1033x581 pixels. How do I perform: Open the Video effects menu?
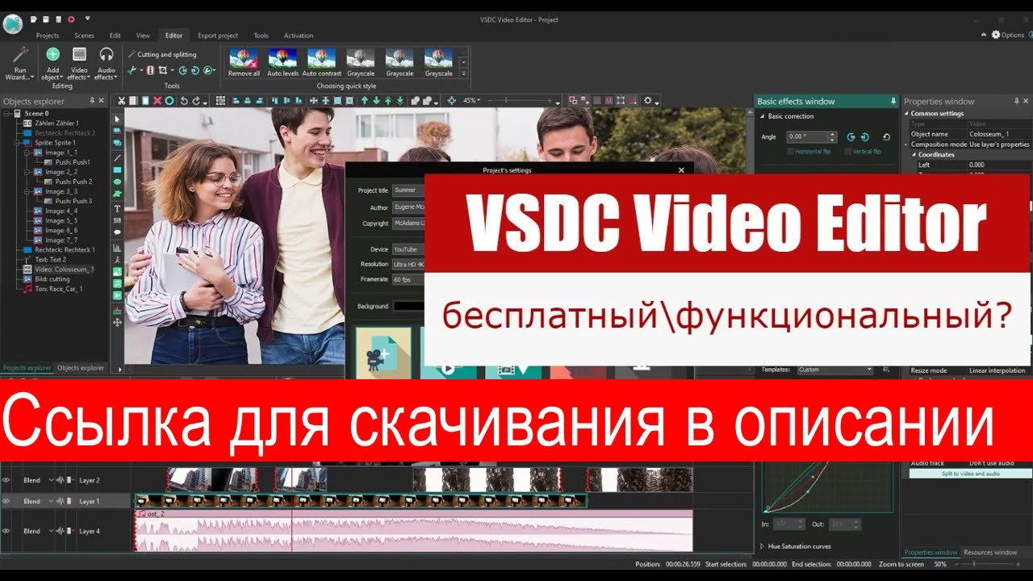79,62
